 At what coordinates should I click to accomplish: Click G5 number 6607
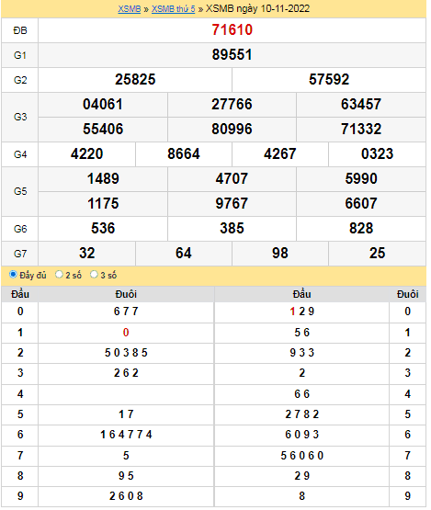point(361,204)
